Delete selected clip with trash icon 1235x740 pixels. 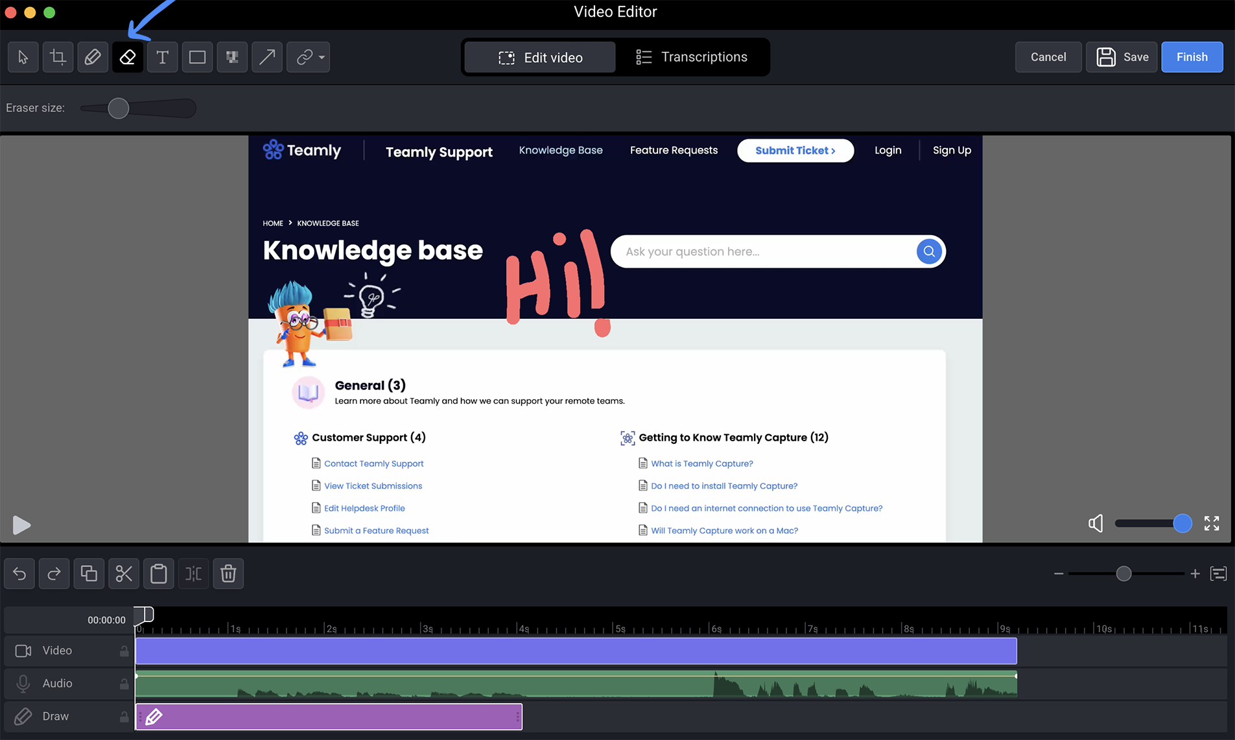228,573
